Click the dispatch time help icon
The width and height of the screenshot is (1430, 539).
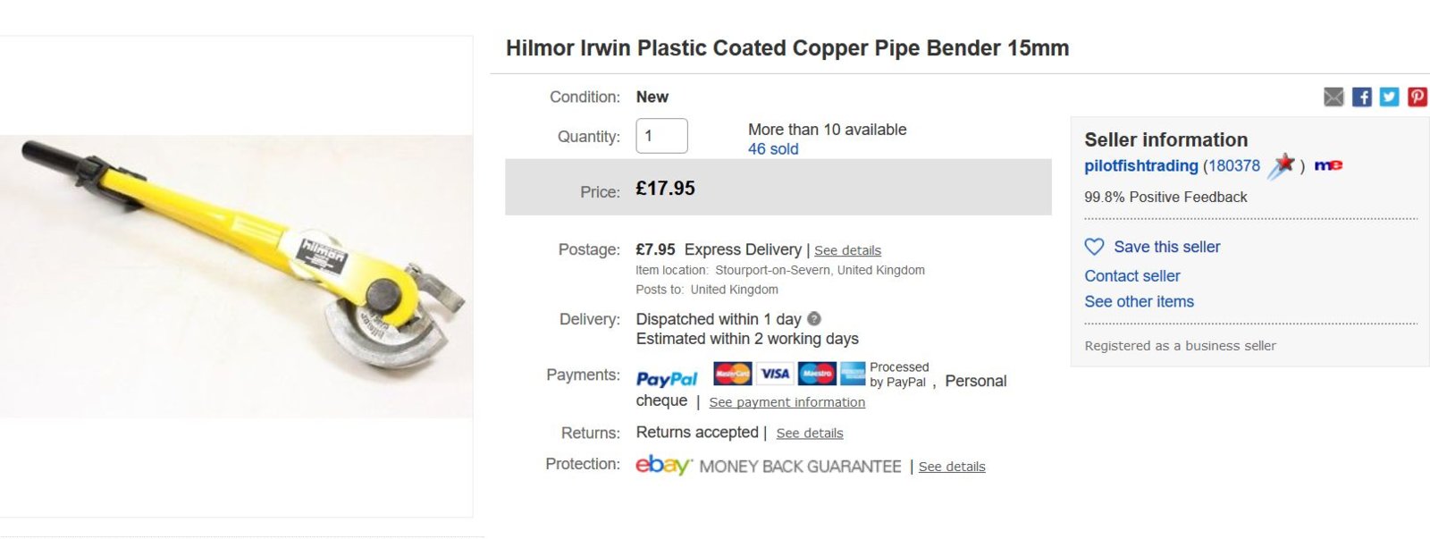tap(814, 318)
